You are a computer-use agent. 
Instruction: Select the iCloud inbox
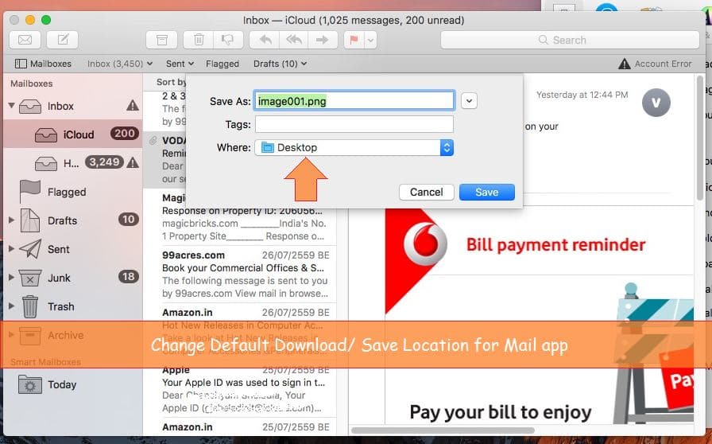(72, 134)
